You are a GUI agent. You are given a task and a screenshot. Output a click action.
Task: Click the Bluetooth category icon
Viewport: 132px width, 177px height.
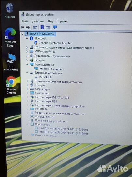click(31, 38)
